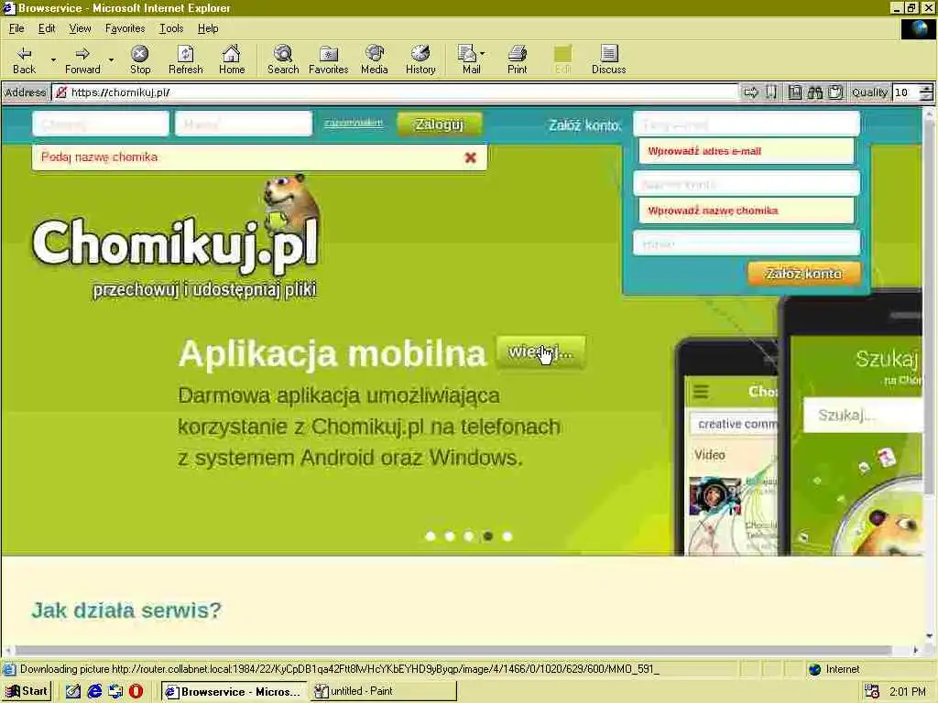
Task: Refresh the current page
Action: click(x=185, y=59)
